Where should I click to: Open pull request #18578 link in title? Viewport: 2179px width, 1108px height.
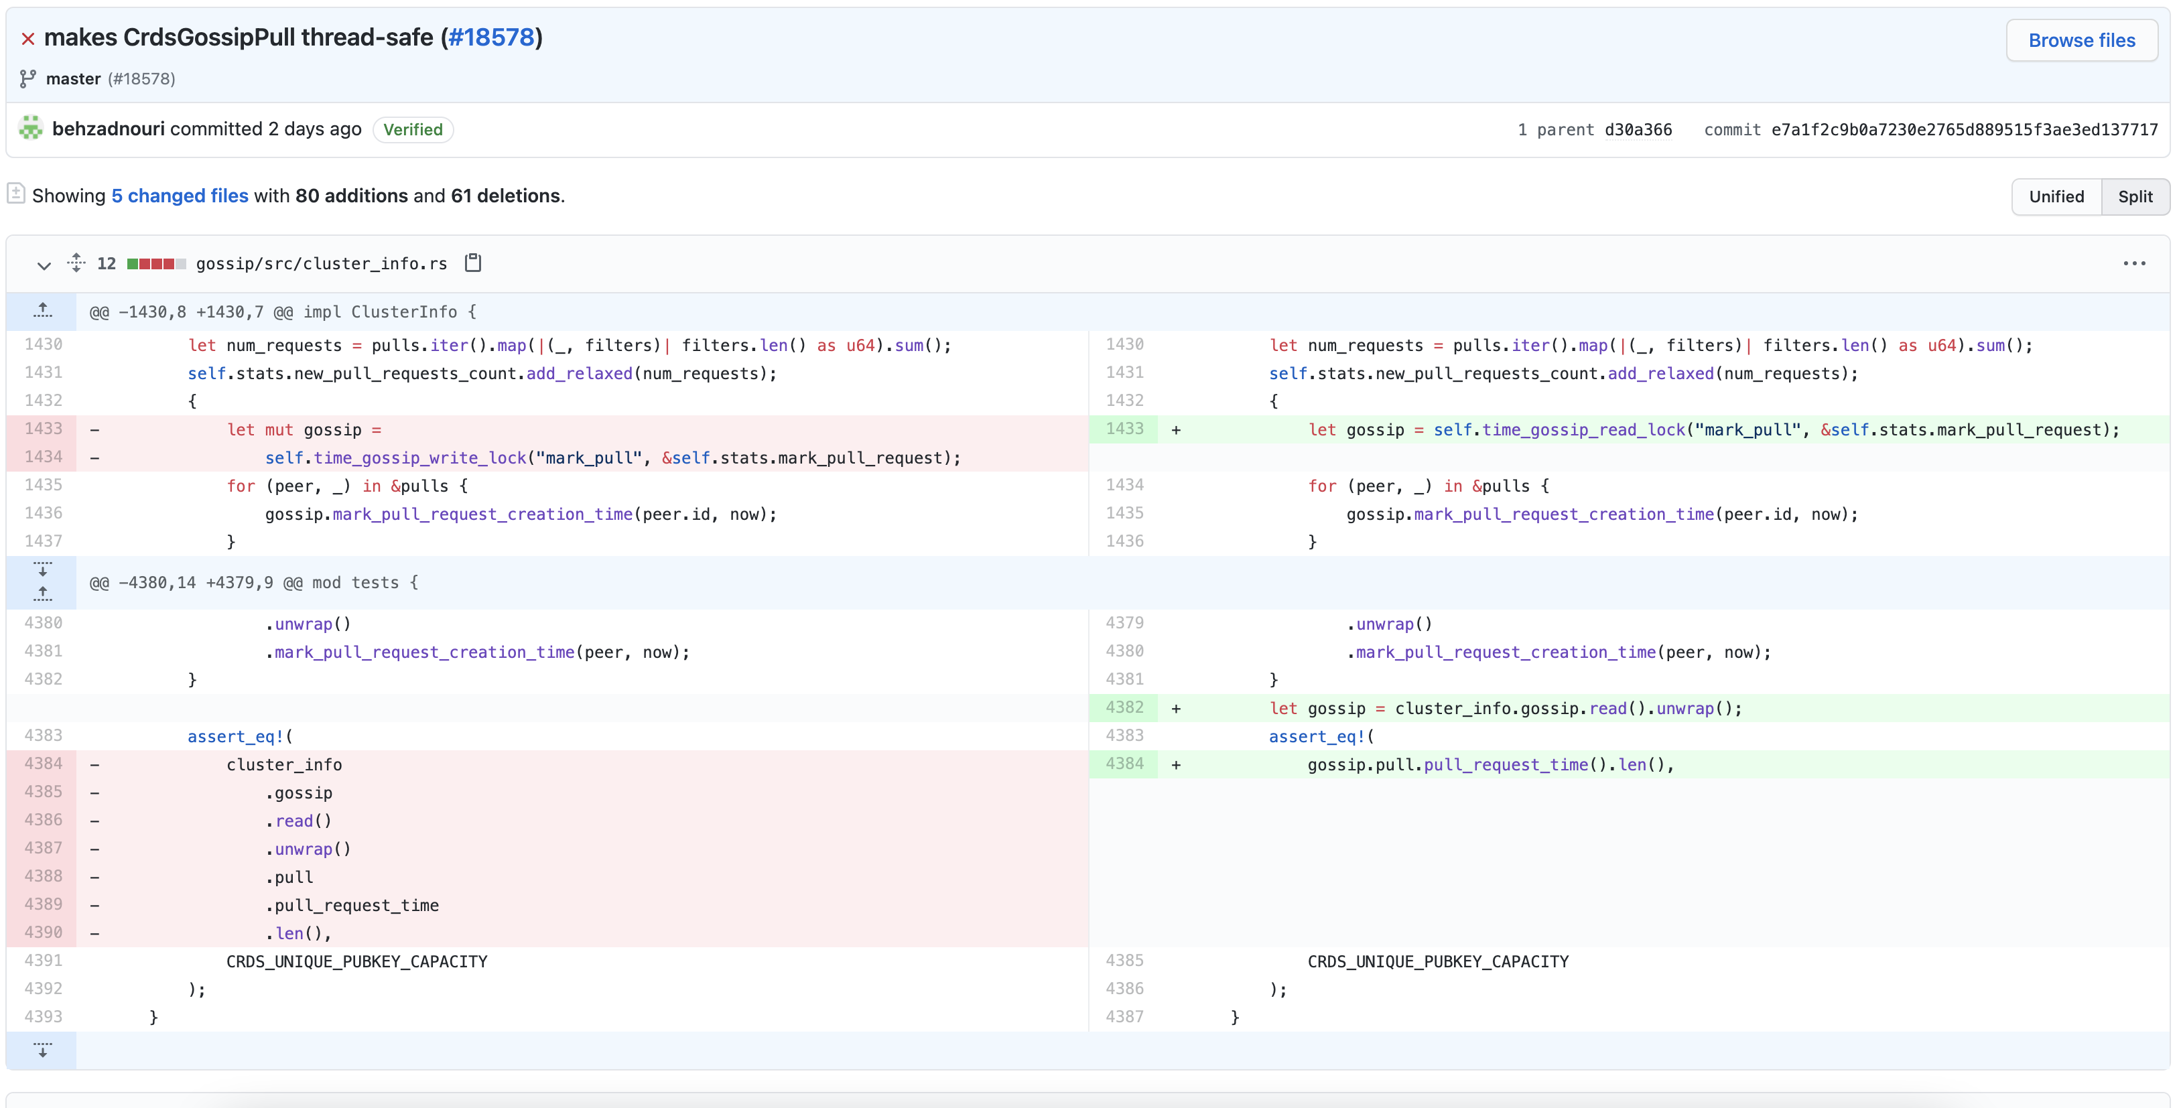pyautogui.click(x=491, y=38)
